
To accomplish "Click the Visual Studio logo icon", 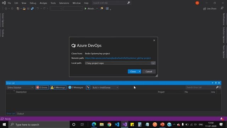I will coord(4,3).
